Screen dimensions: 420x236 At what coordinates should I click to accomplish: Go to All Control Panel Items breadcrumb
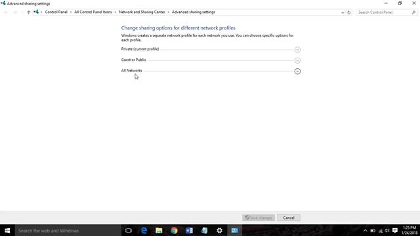tap(93, 12)
